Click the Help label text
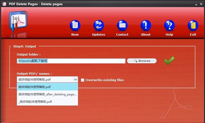Screen dimensions: 205x123 pos(169,35)
